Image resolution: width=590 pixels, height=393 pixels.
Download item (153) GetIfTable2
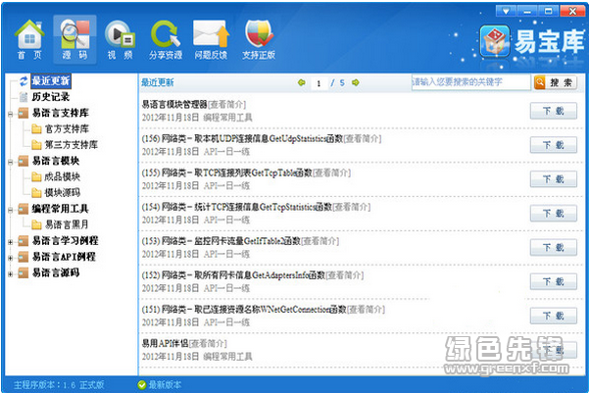(x=554, y=247)
